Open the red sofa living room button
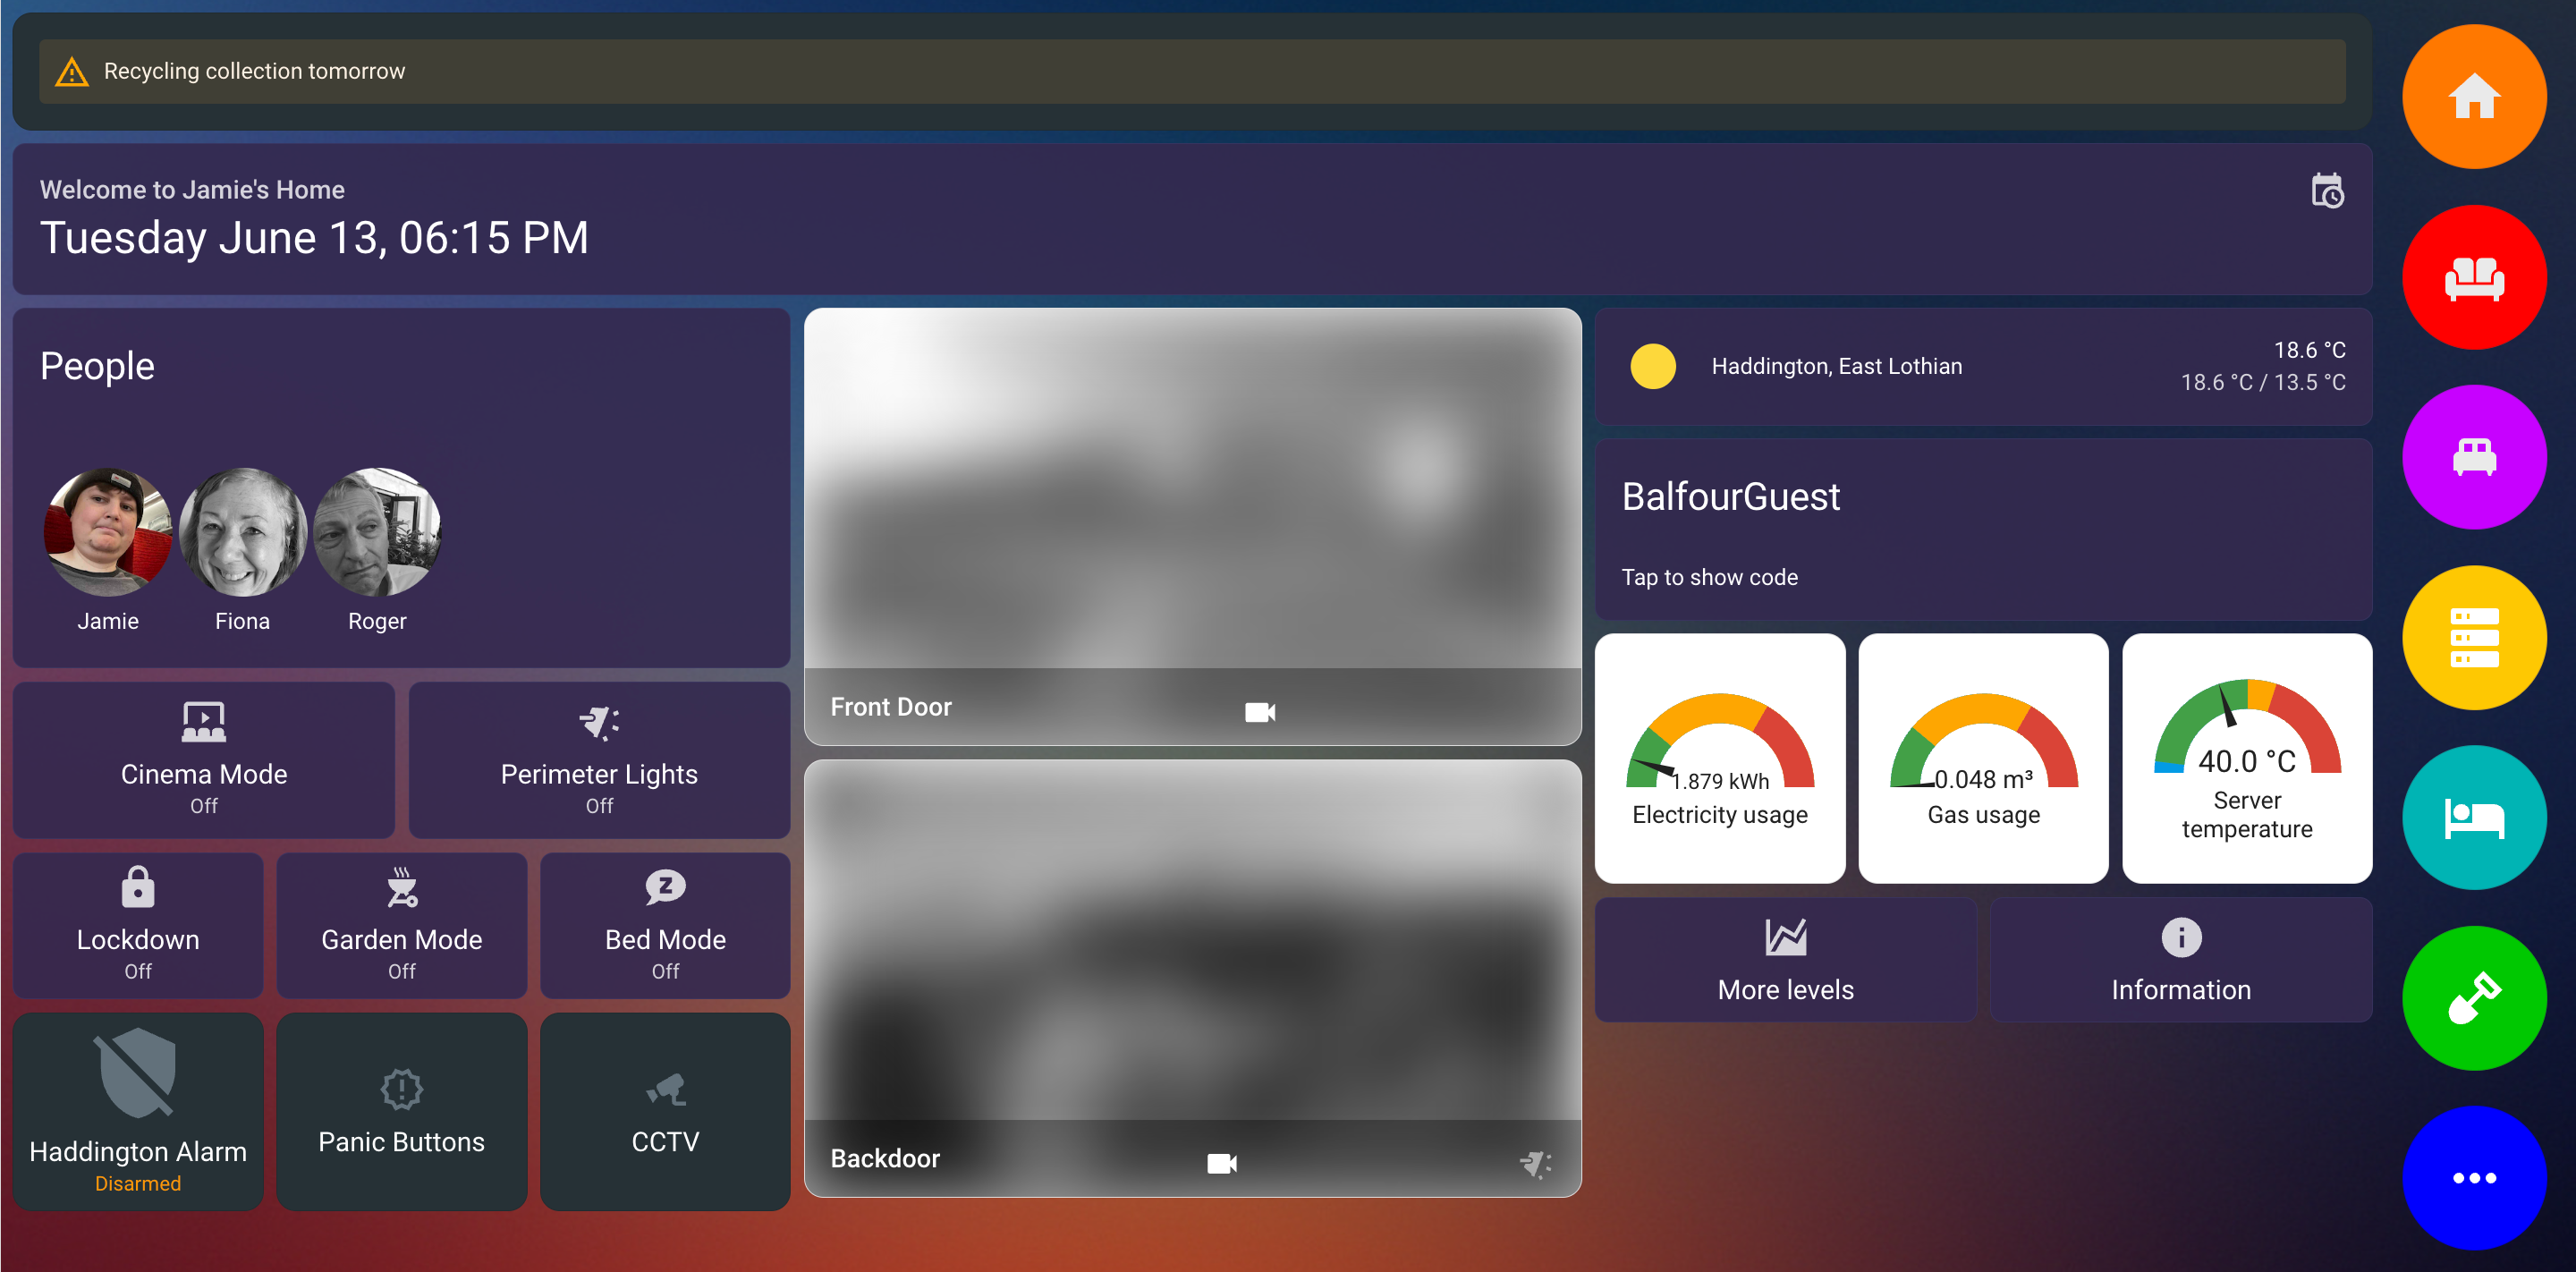Screen dimensions: 2576x1272 point(2473,277)
